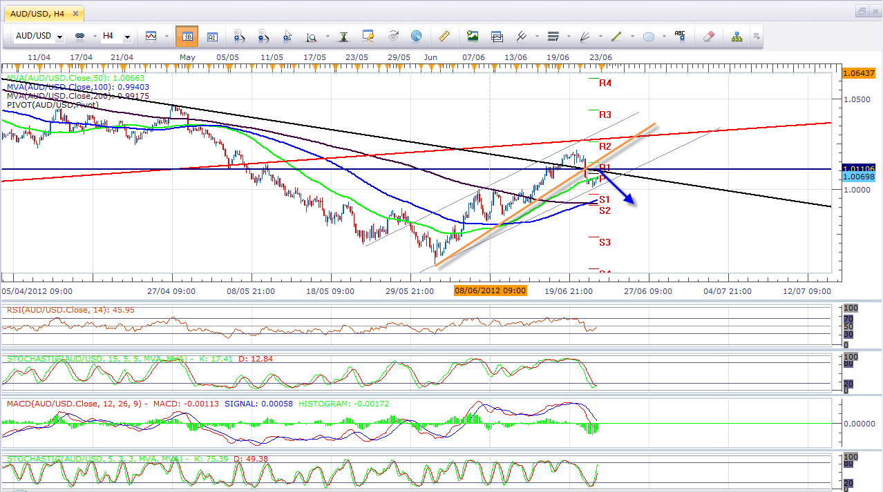Image resolution: width=883 pixels, height=492 pixels.
Task: Select the zoom in magnifier tool
Action: tap(239, 36)
